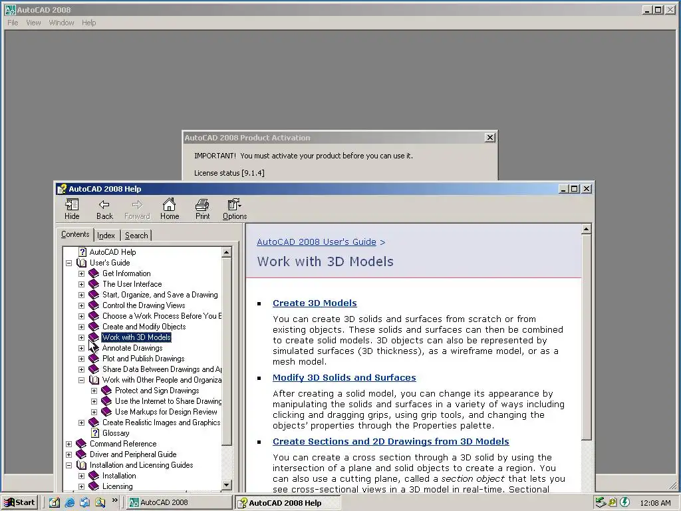681x511 pixels.
Task: Click the book icon beside Command Reference
Action: pyautogui.click(x=81, y=444)
